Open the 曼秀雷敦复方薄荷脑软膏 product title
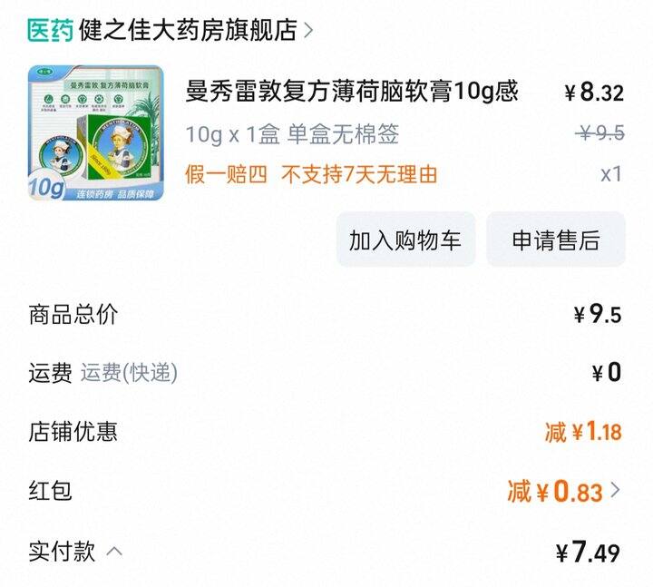 [x=352, y=92]
